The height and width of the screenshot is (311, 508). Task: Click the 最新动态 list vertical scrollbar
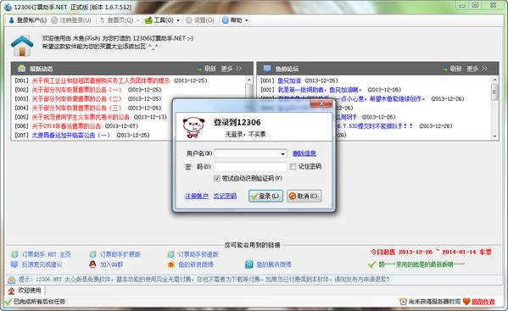click(x=248, y=108)
